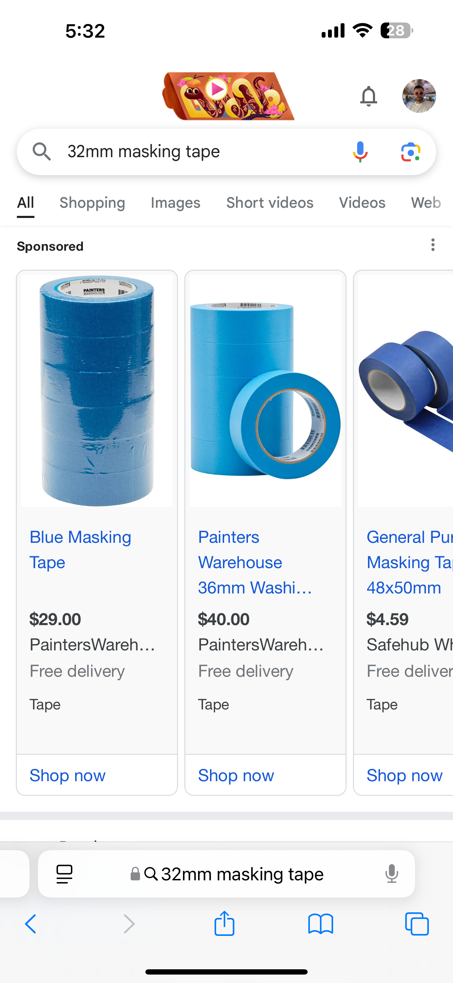Play the Google Doodle animation
The image size is (453, 983).
pos(217,89)
